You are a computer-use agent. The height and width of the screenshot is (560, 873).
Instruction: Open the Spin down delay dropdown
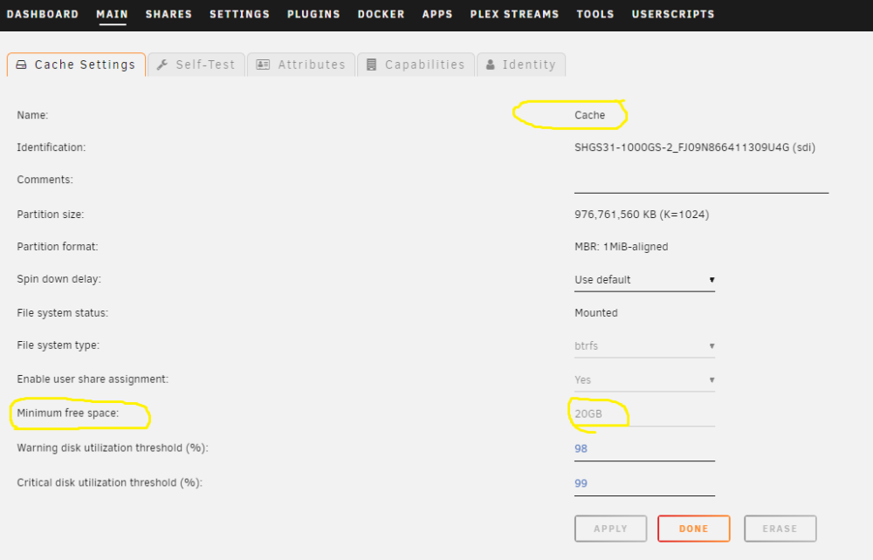click(644, 280)
